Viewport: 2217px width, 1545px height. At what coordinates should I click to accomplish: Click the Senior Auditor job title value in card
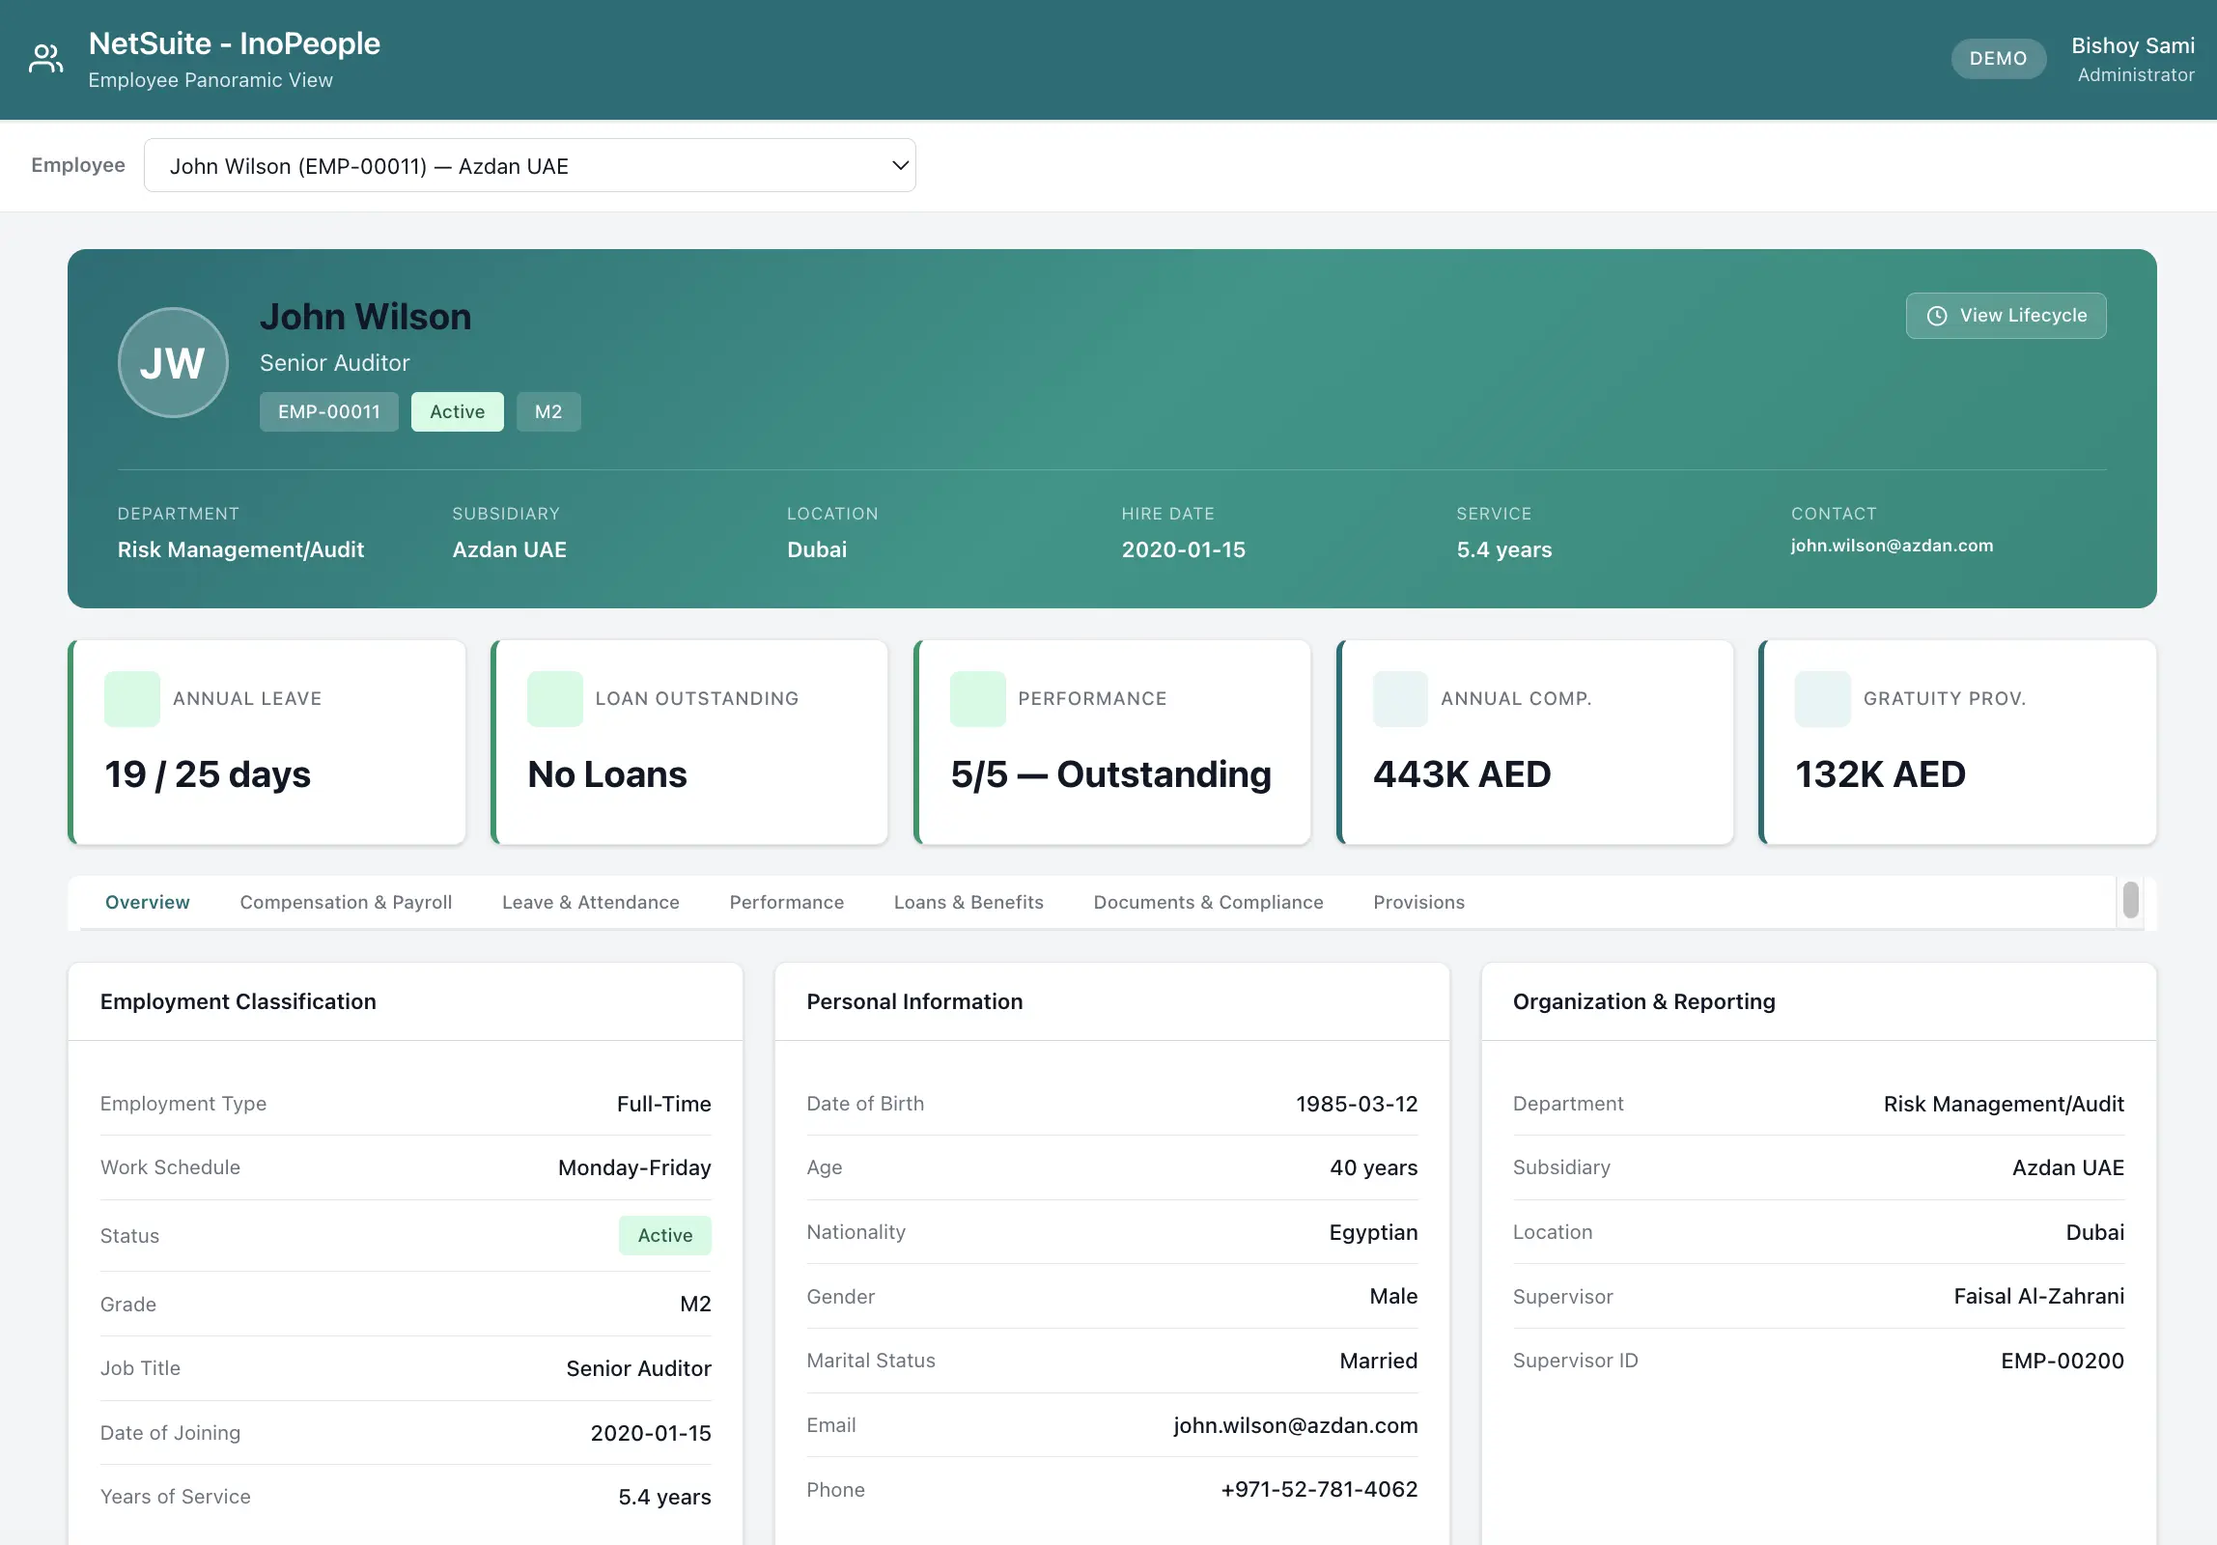pyautogui.click(x=638, y=1368)
